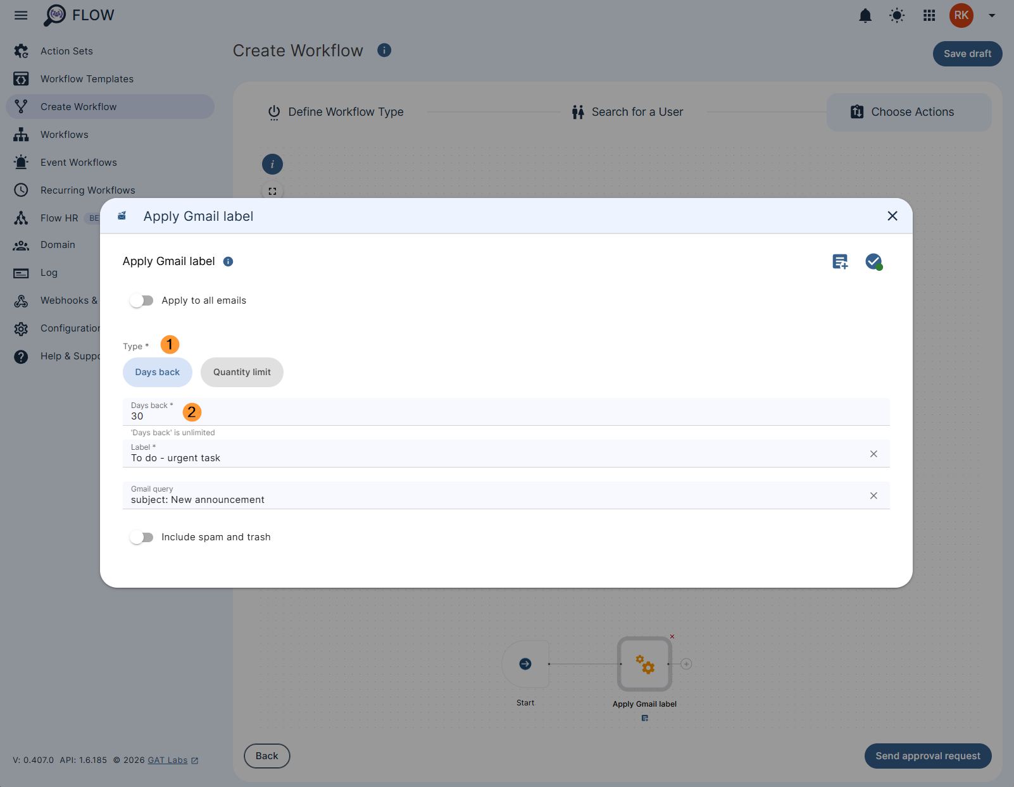This screenshot has width=1014, height=787.
Task: Clear the Label field with its X
Action: [873, 454]
